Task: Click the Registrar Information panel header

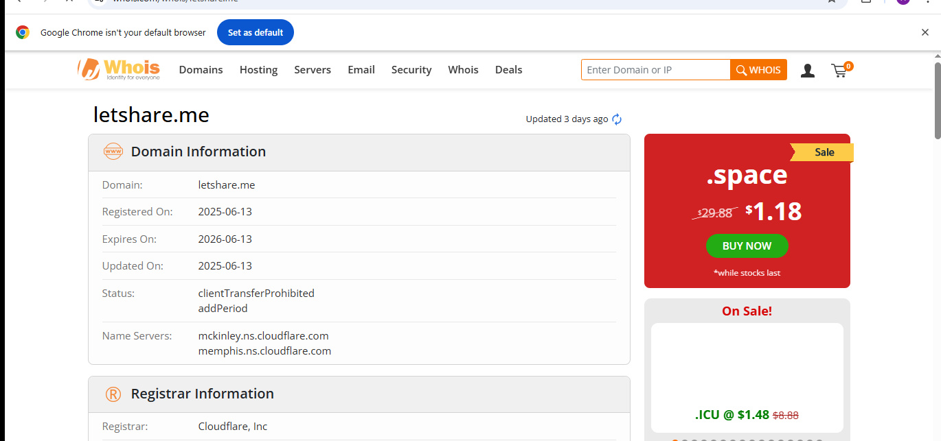Action: click(359, 394)
